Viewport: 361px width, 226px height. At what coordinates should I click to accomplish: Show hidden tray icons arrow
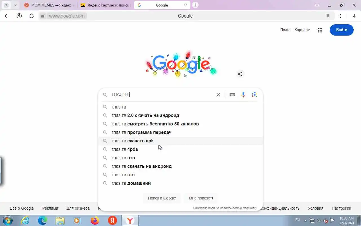pyautogui.click(x=305, y=221)
